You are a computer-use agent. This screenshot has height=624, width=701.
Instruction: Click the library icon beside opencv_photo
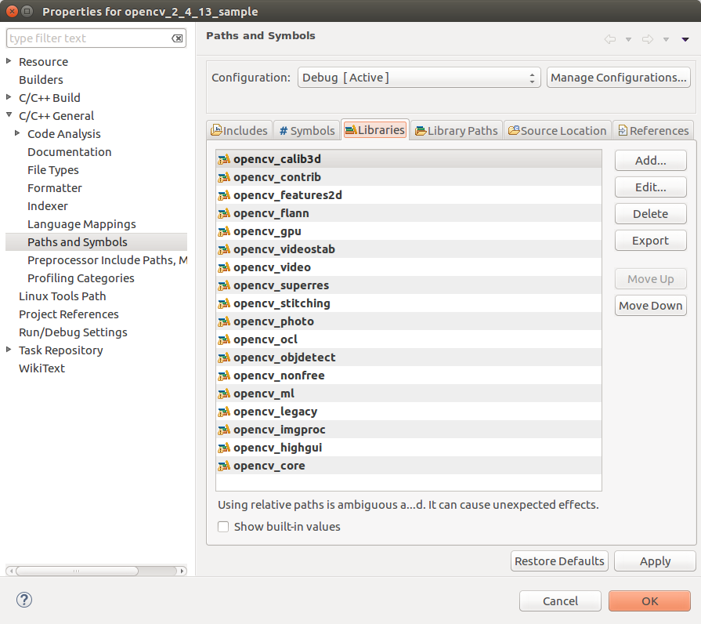(x=224, y=321)
